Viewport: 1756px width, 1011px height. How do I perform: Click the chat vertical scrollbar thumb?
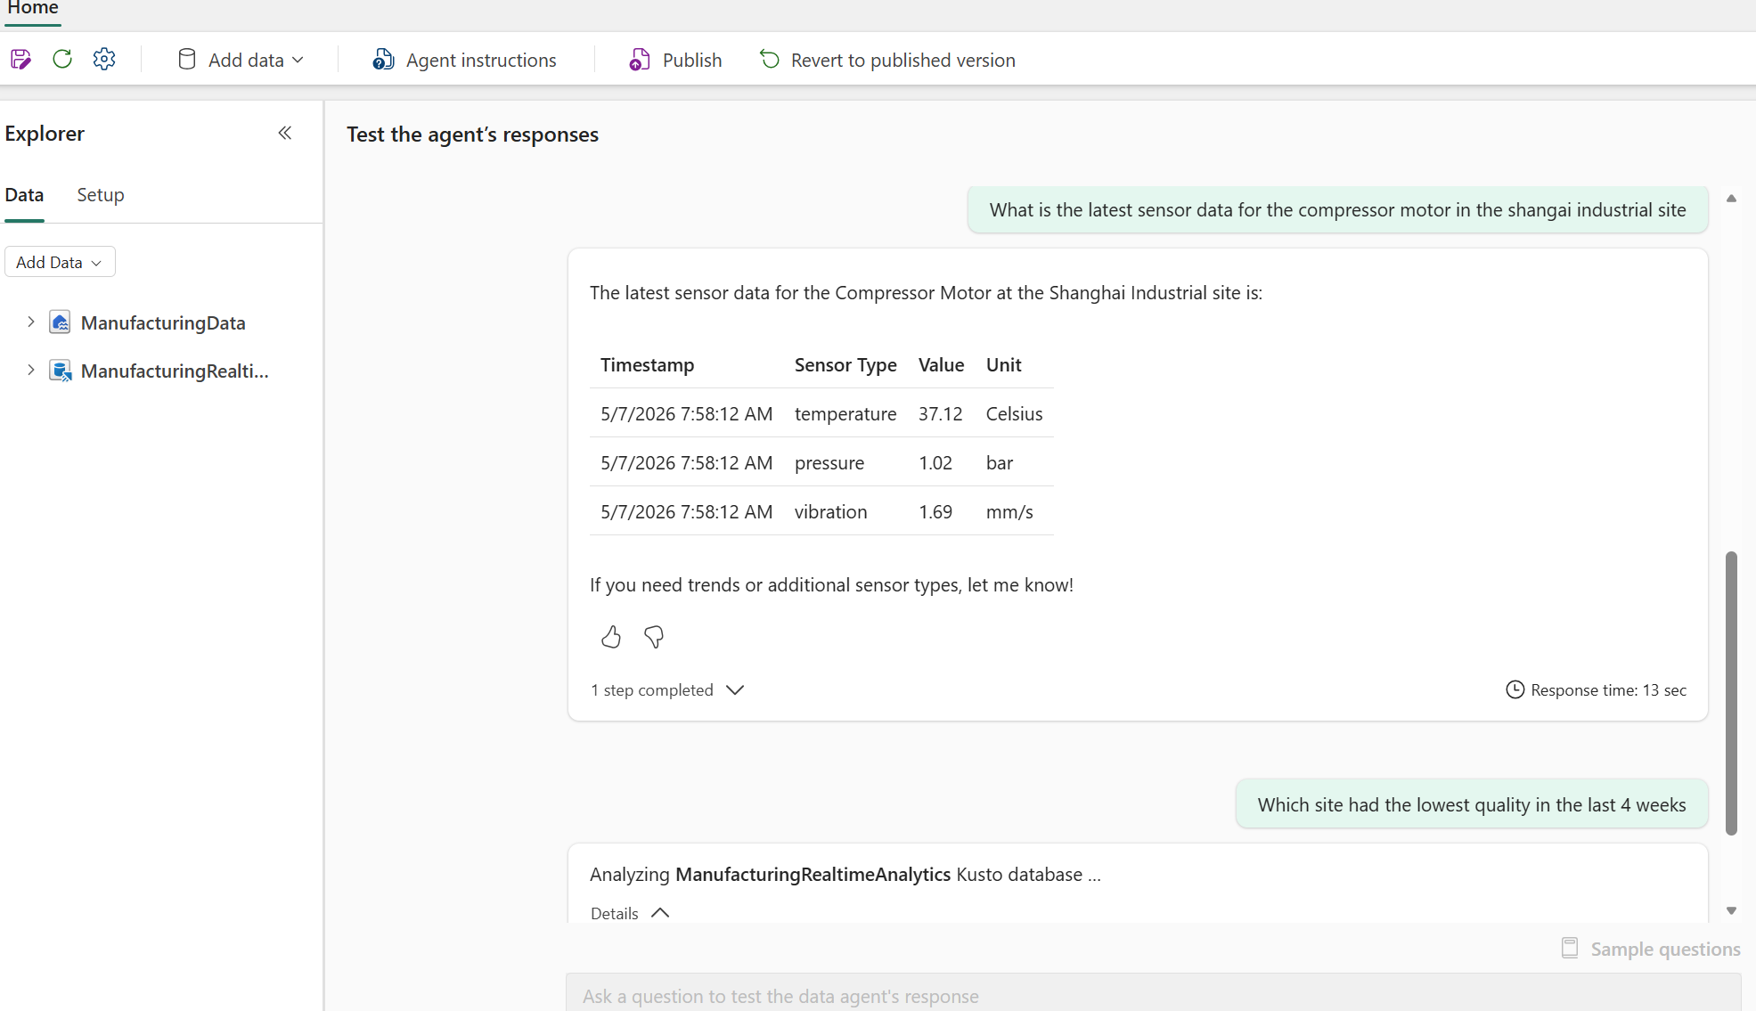pos(1731,693)
